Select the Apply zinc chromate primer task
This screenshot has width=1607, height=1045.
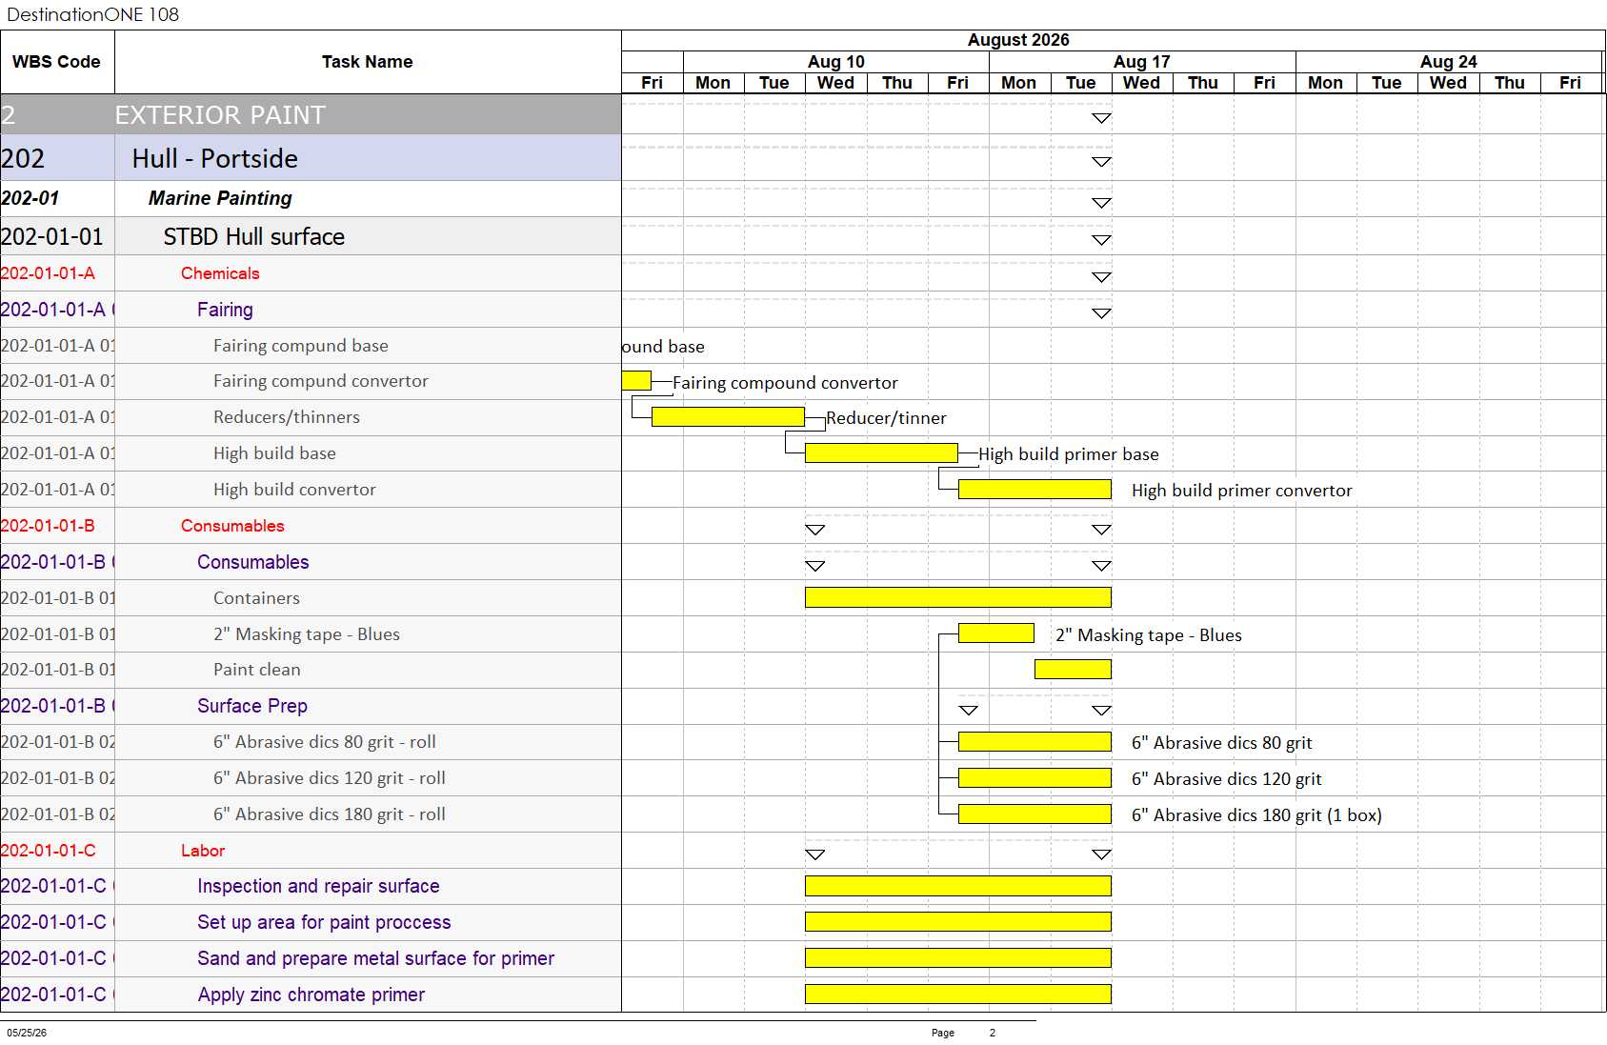coord(311,995)
